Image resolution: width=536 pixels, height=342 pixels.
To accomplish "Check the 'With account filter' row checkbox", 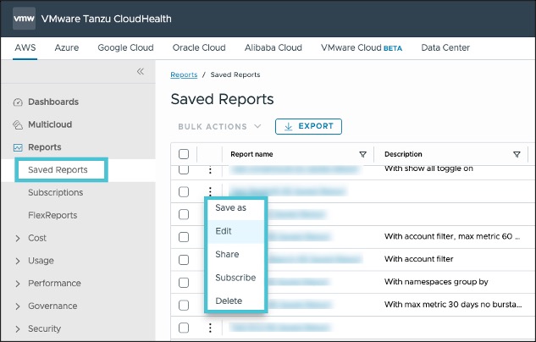I will (x=184, y=260).
